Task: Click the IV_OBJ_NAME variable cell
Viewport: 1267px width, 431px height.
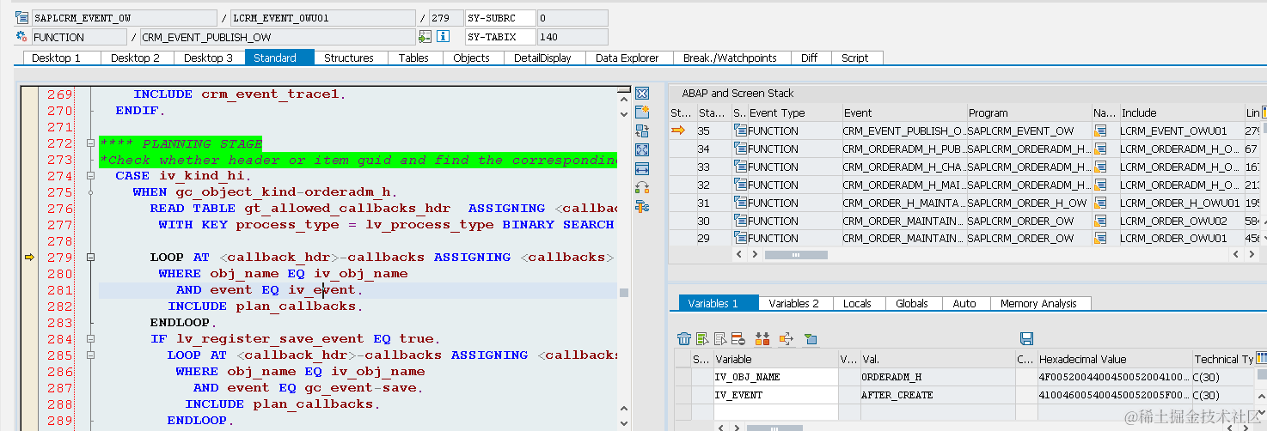Action: 774,377
